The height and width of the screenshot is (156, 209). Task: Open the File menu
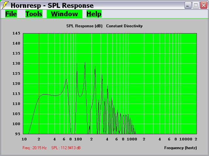pyautogui.click(x=11, y=14)
